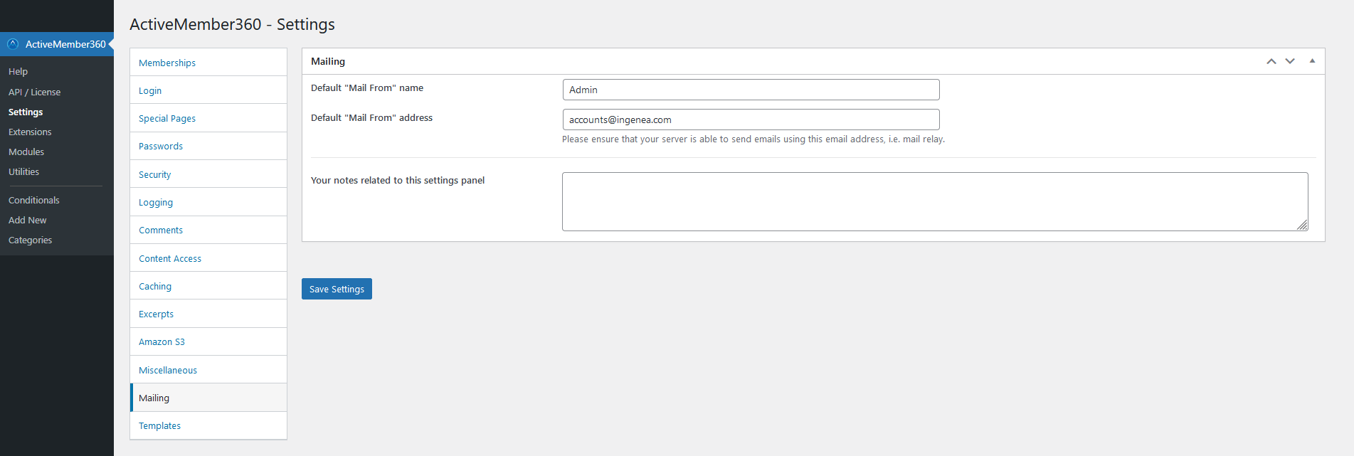Viewport: 1354px width, 456px height.
Task: Click into the settings panel notes textarea
Action: coord(935,201)
